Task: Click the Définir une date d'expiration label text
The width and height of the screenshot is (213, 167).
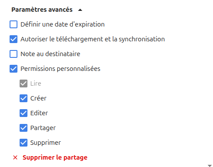Action: (x=63, y=24)
